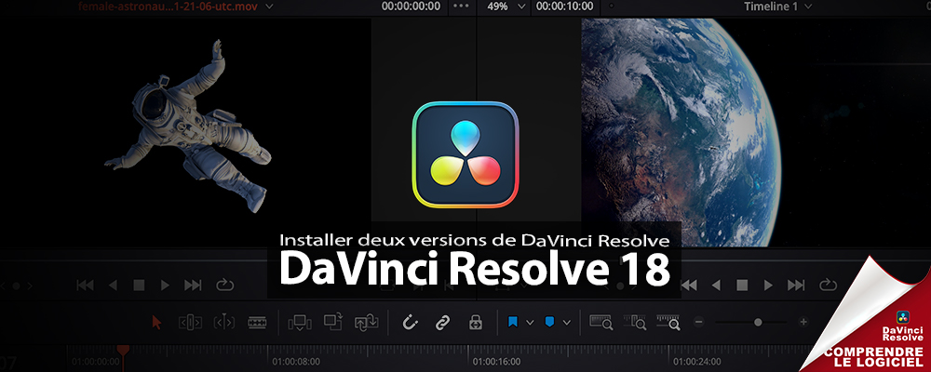Click the timeline zoom out minus button
This screenshot has height=372, width=931.
tap(699, 322)
